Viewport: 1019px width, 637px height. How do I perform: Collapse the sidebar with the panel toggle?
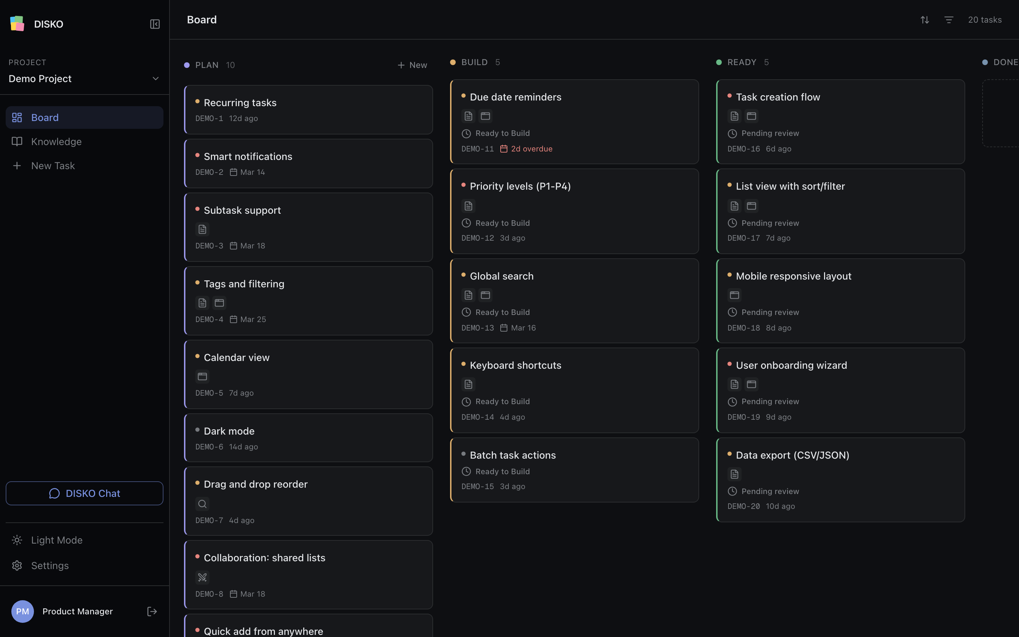tap(154, 24)
